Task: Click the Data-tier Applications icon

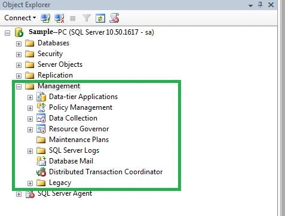Action: (41, 97)
